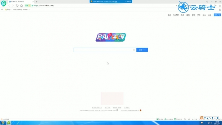This screenshot has width=222, height=125.
Task: Click the Baidu promotion footer link
Action: pyautogui.click(x=127, y=108)
